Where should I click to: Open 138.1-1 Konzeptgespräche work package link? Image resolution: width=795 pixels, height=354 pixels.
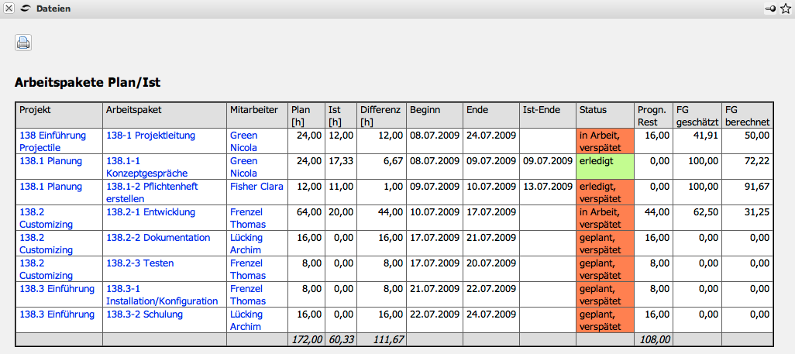pyautogui.click(x=147, y=167)
